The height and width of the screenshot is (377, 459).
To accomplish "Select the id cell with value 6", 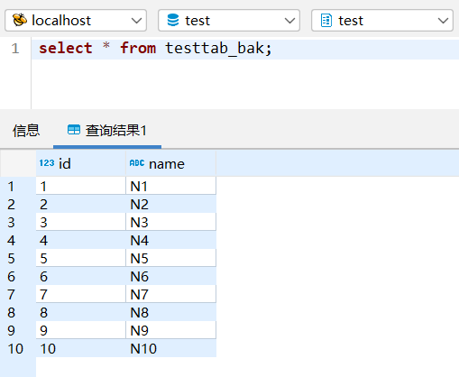I will (x=81, y=276).
